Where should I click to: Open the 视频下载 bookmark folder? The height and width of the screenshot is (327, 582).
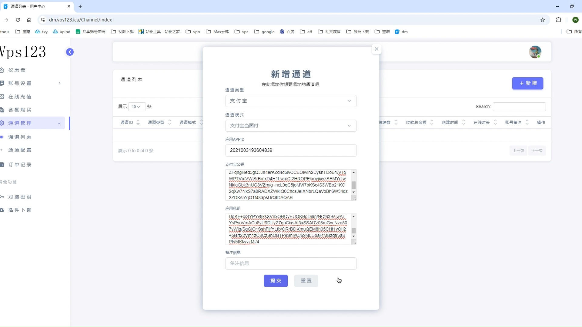[x=122, y=31]
